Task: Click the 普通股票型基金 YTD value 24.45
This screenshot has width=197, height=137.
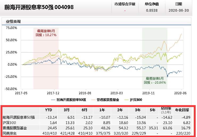Action: coord(52,128)
